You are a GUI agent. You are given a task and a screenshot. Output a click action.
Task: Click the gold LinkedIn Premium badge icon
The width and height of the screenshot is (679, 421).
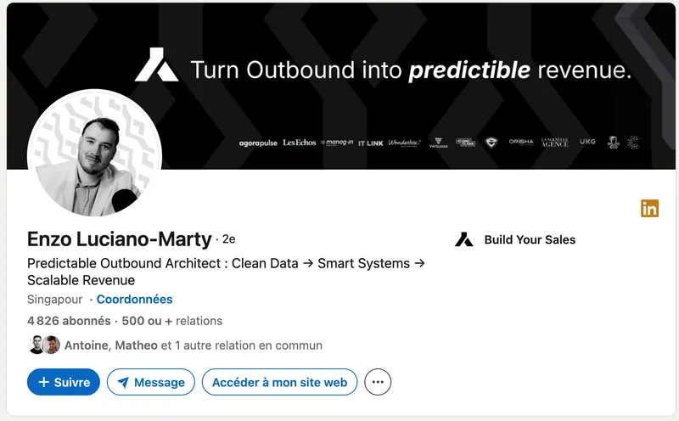pyautogui.click(x=649, y=208)
